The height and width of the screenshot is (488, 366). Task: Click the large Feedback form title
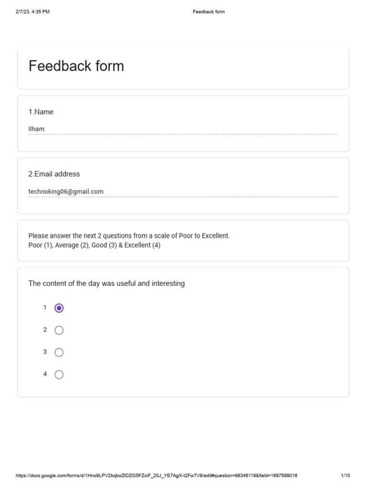click(x=76, y=66)
